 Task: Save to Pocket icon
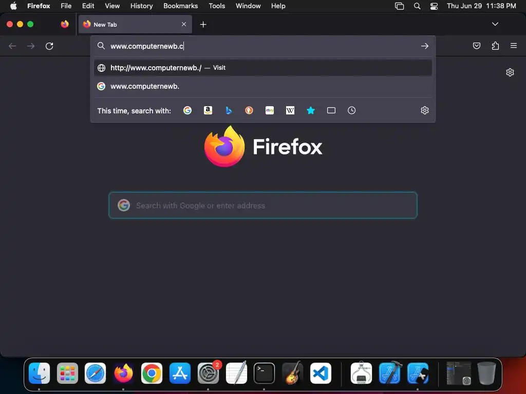(476, 46)
